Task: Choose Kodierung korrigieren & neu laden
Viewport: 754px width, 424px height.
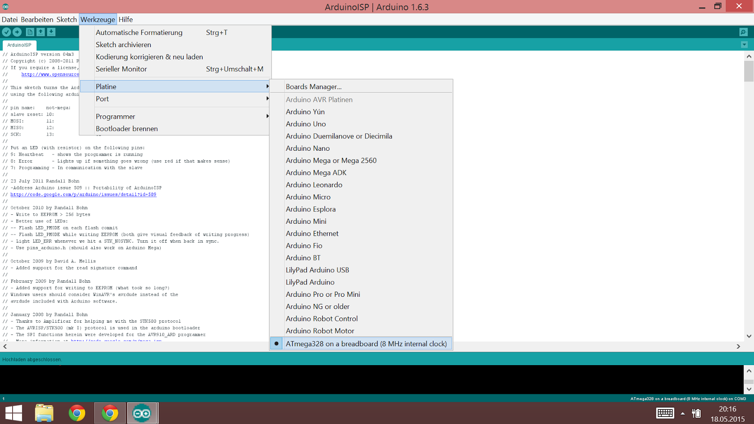Action: tap(175, 57)
